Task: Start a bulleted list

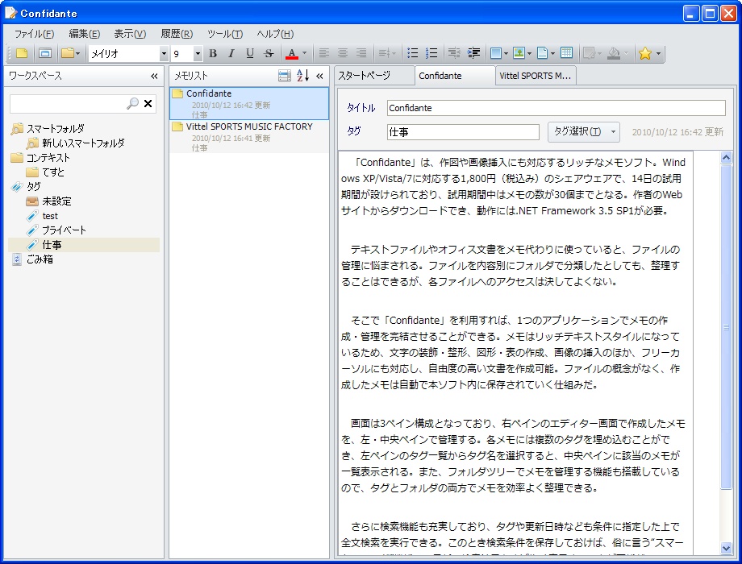Action: (413, 52)
